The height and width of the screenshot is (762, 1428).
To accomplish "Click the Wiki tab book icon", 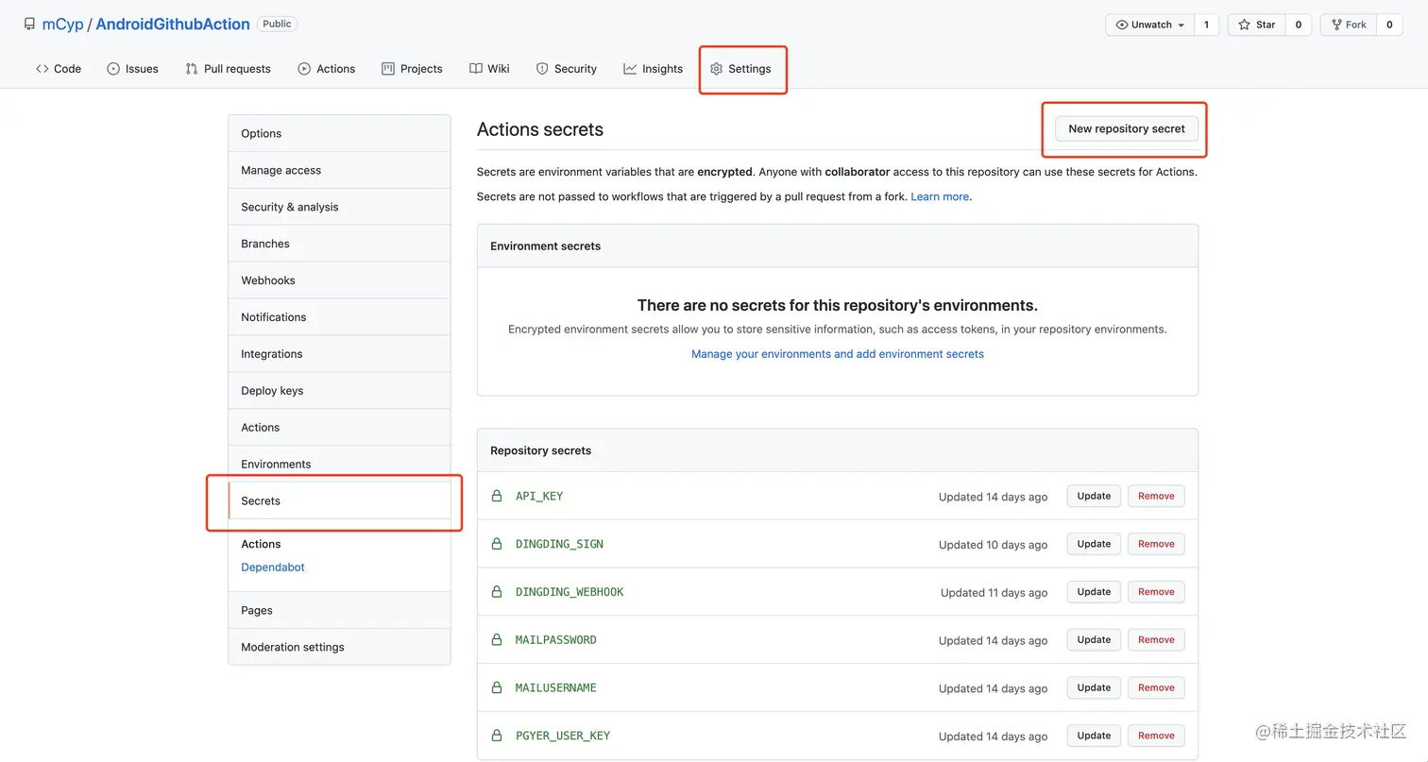I will tap(476, 69).
